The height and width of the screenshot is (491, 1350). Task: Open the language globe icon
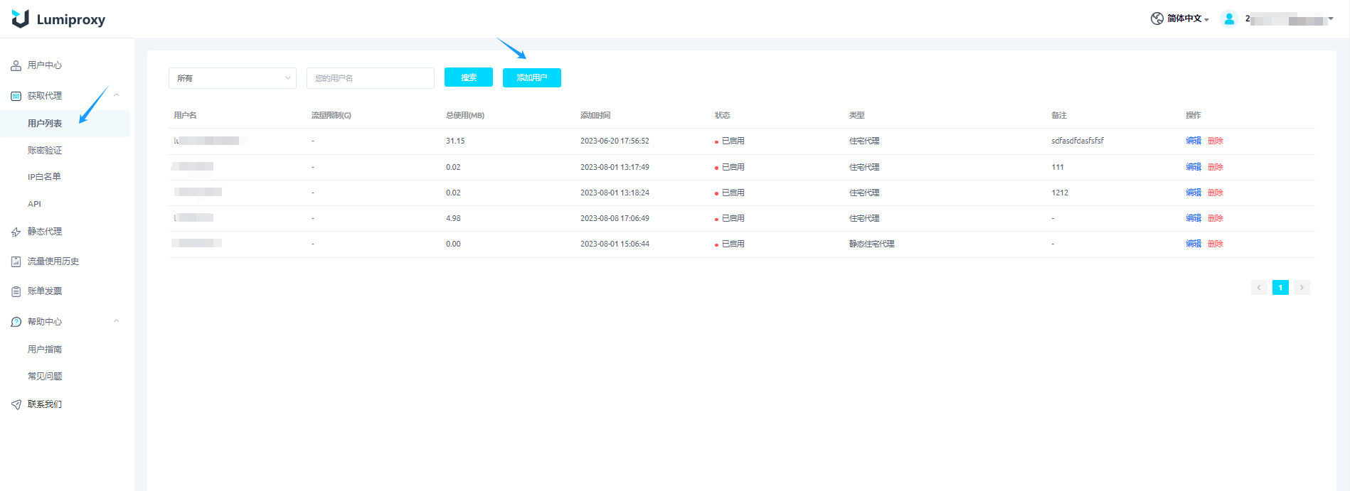[x=1157, y=18]
